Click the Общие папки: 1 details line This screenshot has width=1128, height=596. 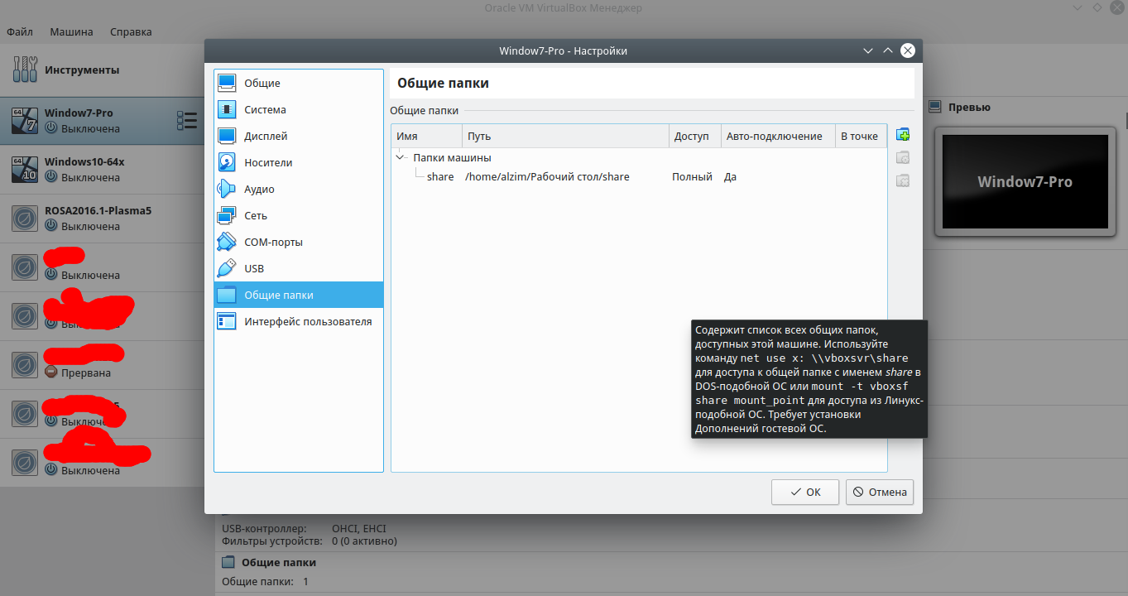265,582
